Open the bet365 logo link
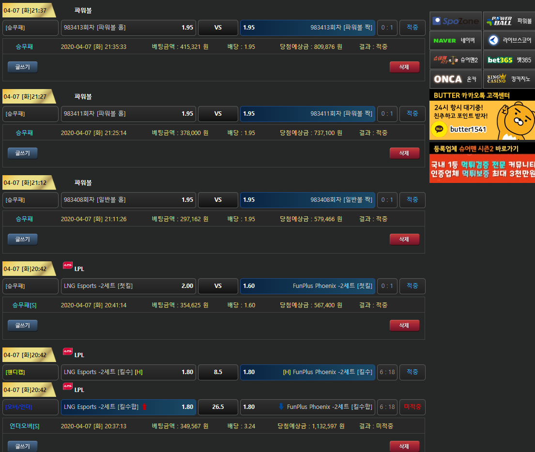The image size is (535, 452). click(x=509, y=60)
